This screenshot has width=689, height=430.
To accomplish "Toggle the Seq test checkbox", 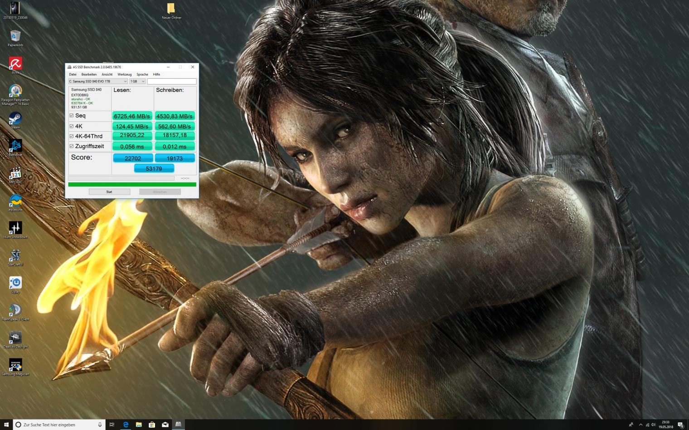I will 72,115.
